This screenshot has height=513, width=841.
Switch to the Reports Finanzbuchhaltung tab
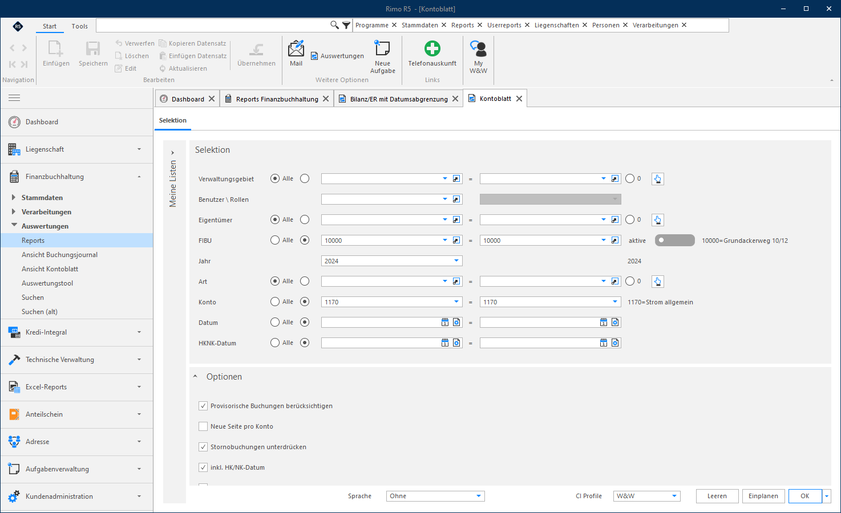pyautogui.click(x=277, y=99)
